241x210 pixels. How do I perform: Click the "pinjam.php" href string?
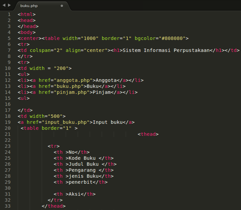point(72,92)
